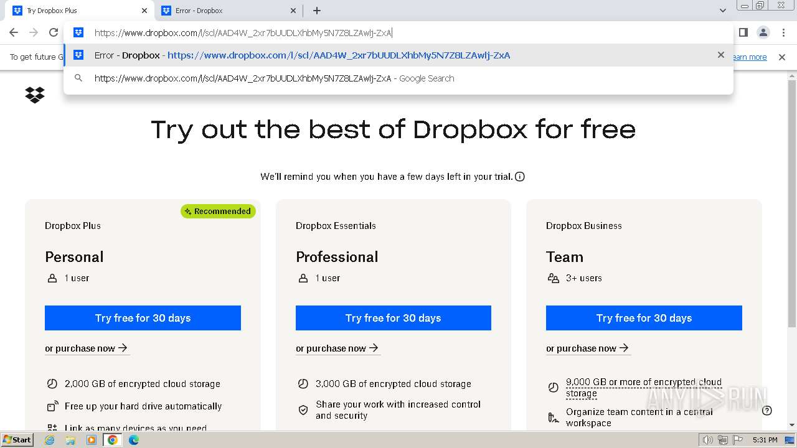Screen dimensions: 797x448
Task: Close the Error - Dropbox tab
Action: (294, 11)
